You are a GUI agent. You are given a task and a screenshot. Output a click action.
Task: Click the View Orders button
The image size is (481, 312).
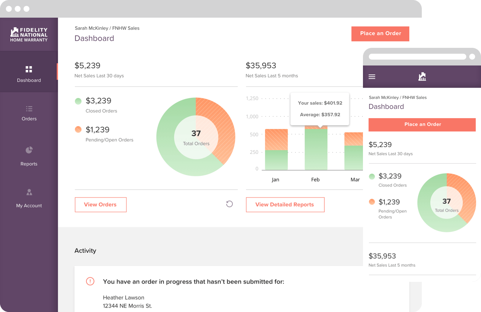click(x=100, y=205)
